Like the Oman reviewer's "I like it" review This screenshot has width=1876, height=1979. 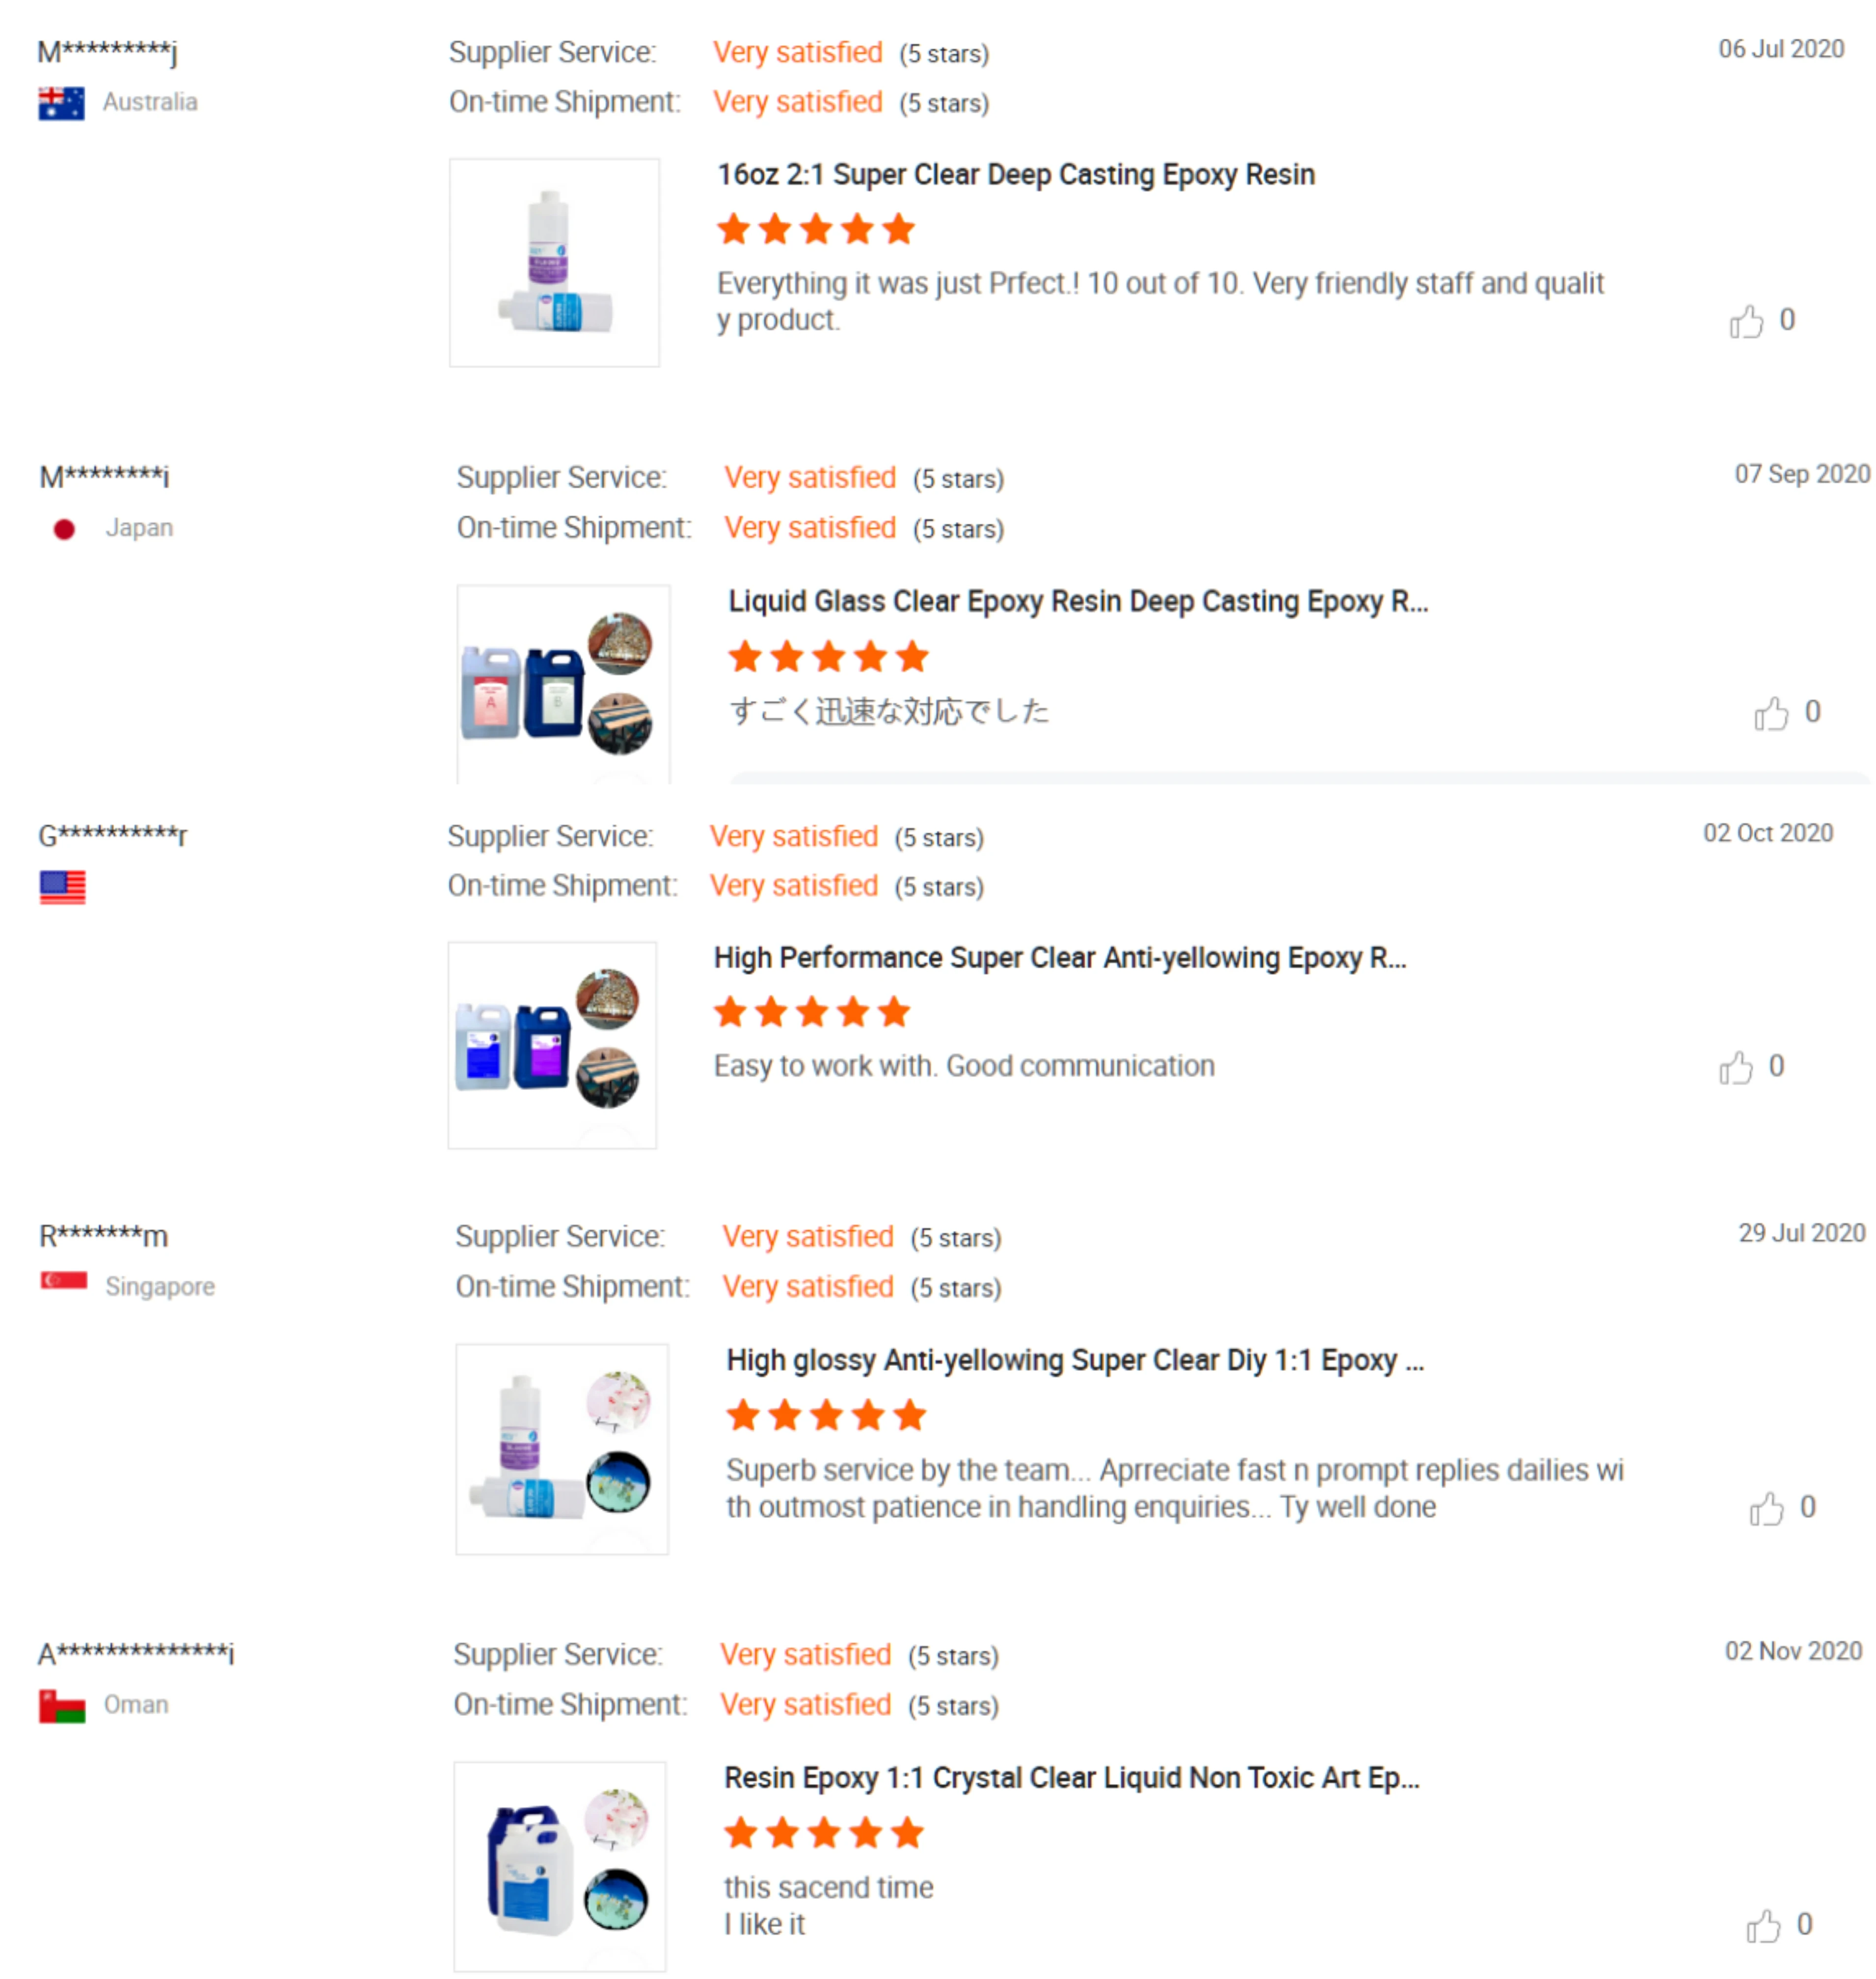[1763, 1926]
